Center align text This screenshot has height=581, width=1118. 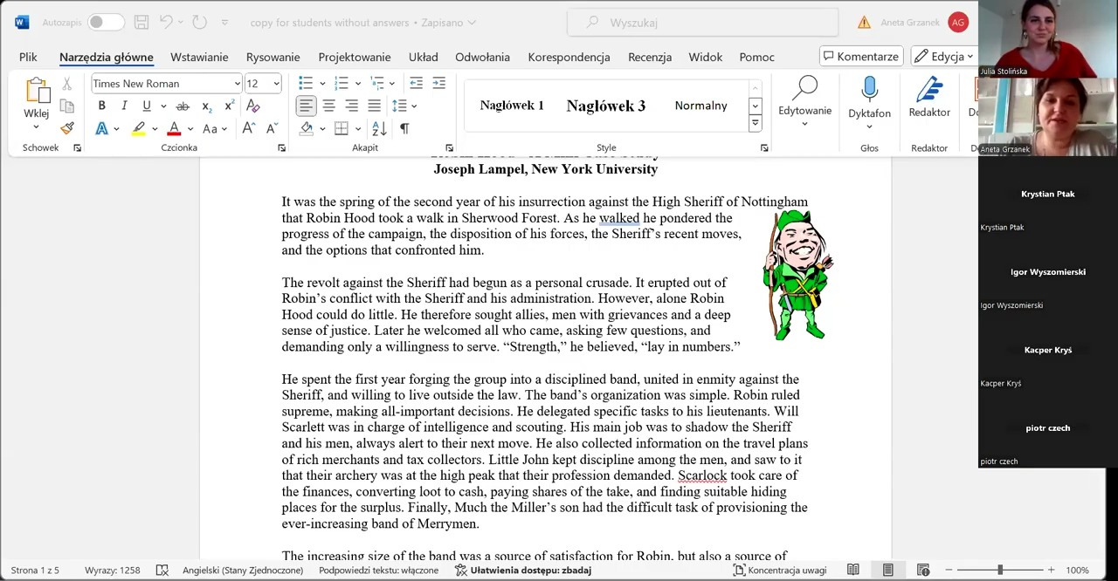[328, 106]
